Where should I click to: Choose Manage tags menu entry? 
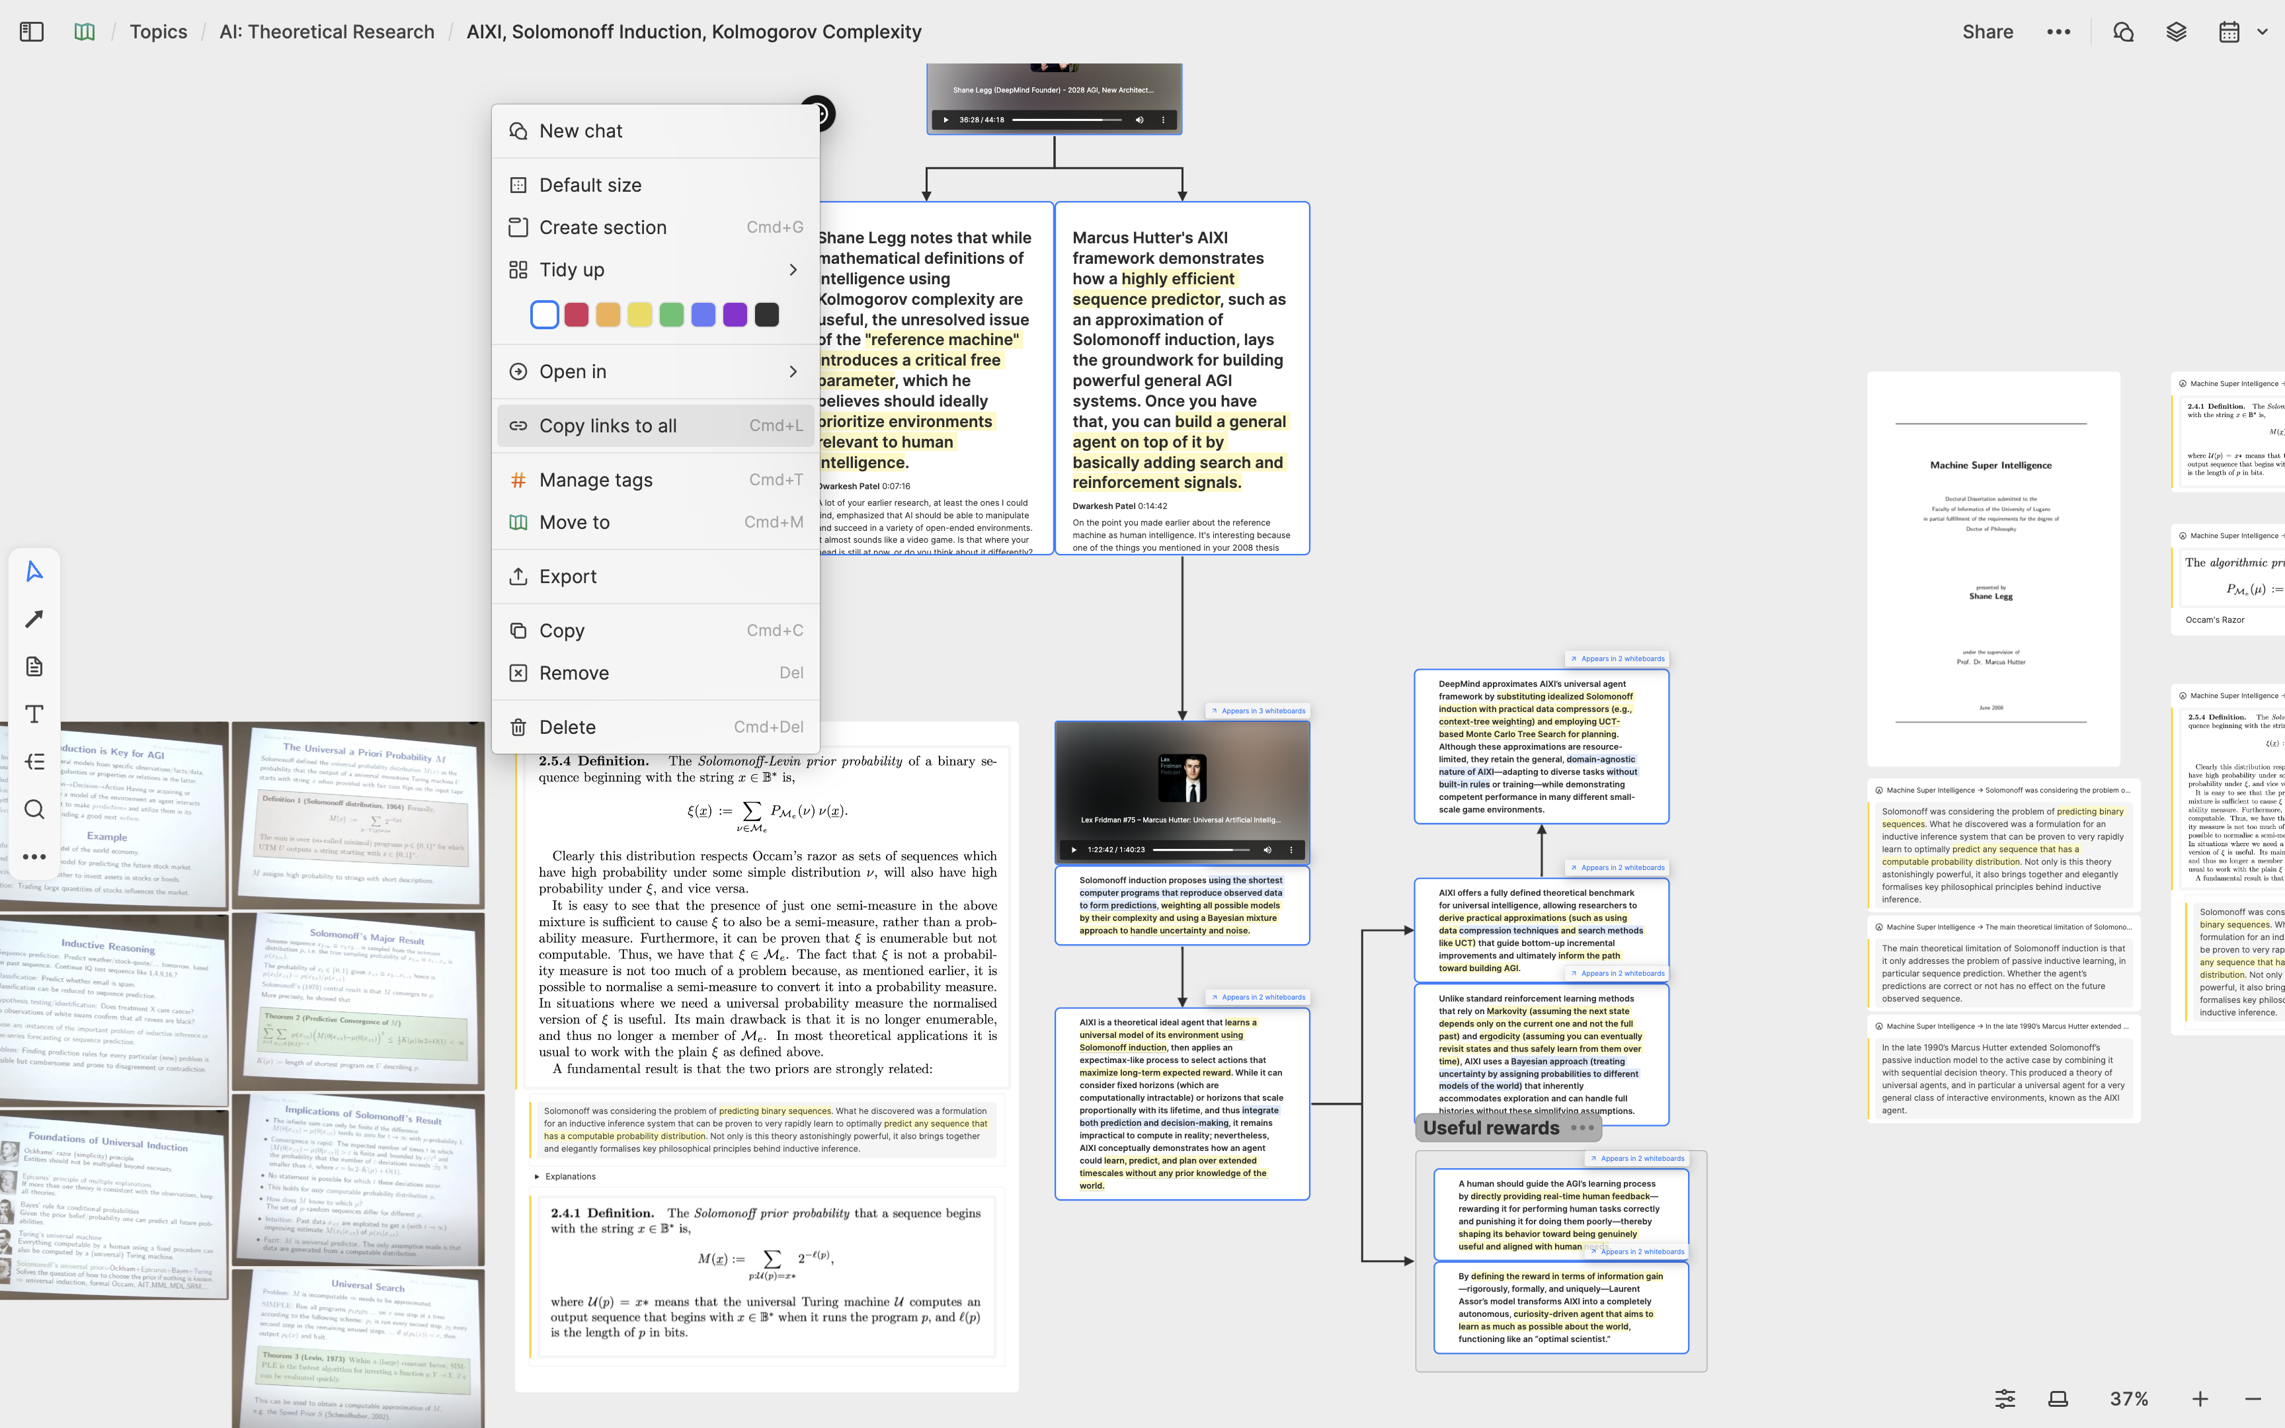click(655, 480)
